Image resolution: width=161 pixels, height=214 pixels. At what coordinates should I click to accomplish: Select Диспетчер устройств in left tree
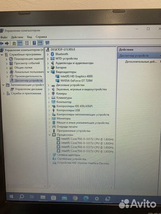coord(29,81)
